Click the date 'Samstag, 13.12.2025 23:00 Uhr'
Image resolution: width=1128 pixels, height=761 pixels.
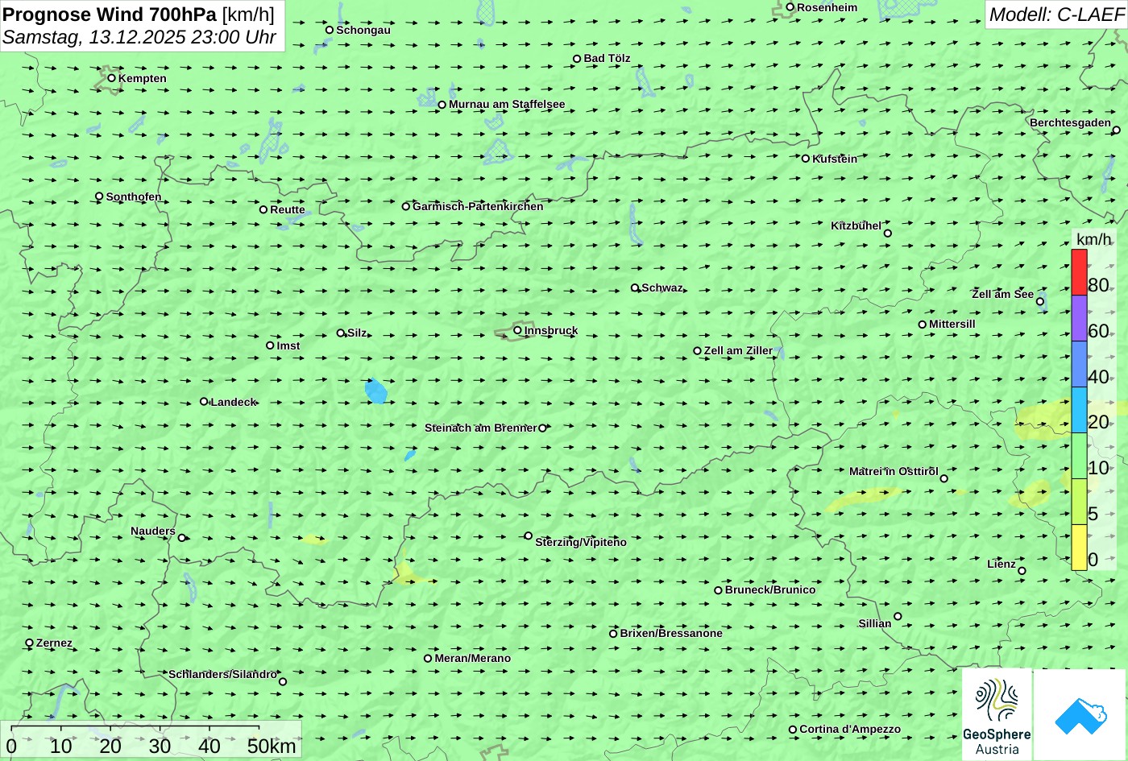tap(139, 37)
